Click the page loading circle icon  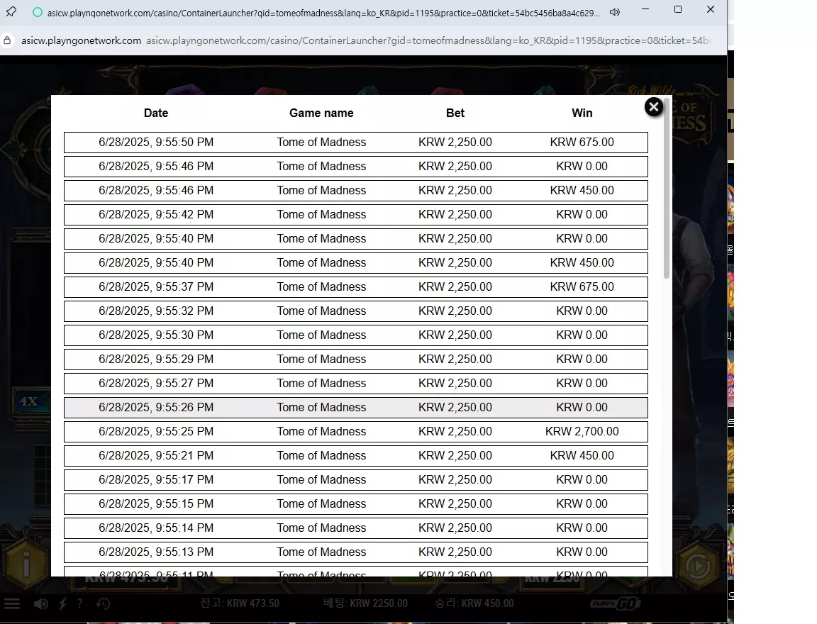tap(38, 13)
